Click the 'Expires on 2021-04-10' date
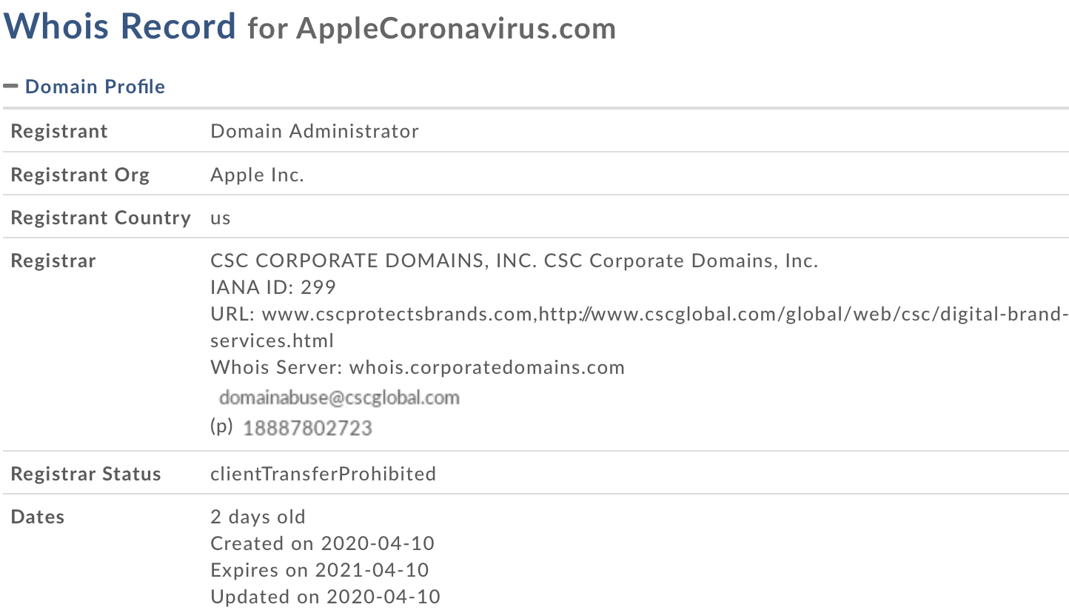The height and width of the screenshot is (610, 1069). coord(320,570)
